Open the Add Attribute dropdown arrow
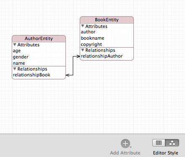The height and width of the screenshot is (157, 185). 131,147
